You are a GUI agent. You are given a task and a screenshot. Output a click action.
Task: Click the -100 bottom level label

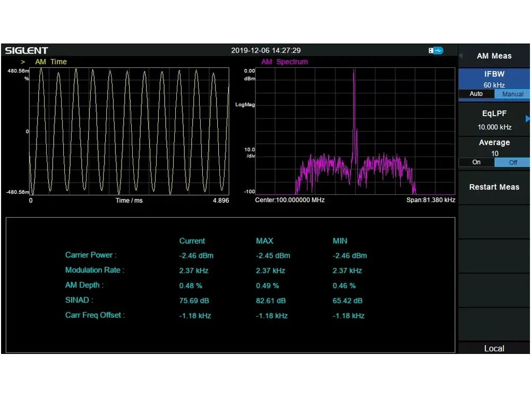(x=250, y=192)
